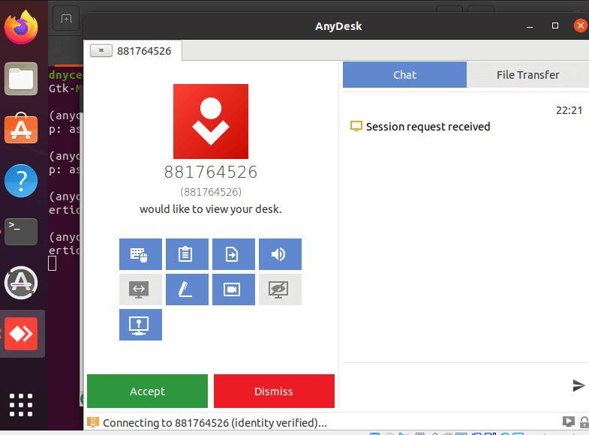589x435 pixels.
Task: Open Files from the dock
Action: point(21,79)
